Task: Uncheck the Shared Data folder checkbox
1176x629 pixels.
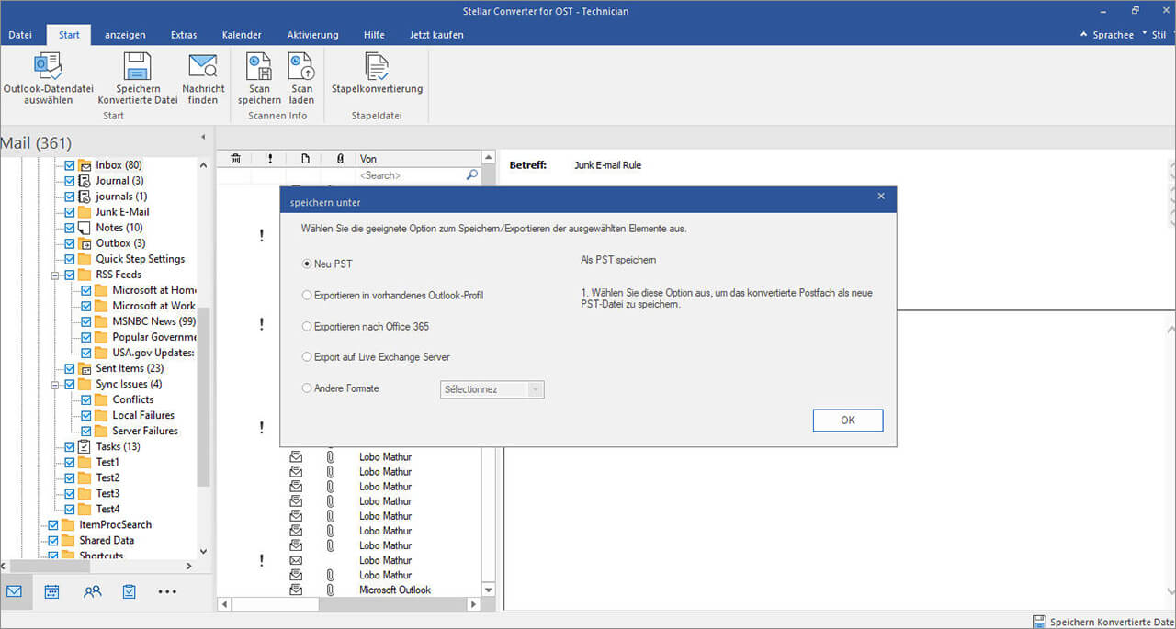Action: [52, 540]
